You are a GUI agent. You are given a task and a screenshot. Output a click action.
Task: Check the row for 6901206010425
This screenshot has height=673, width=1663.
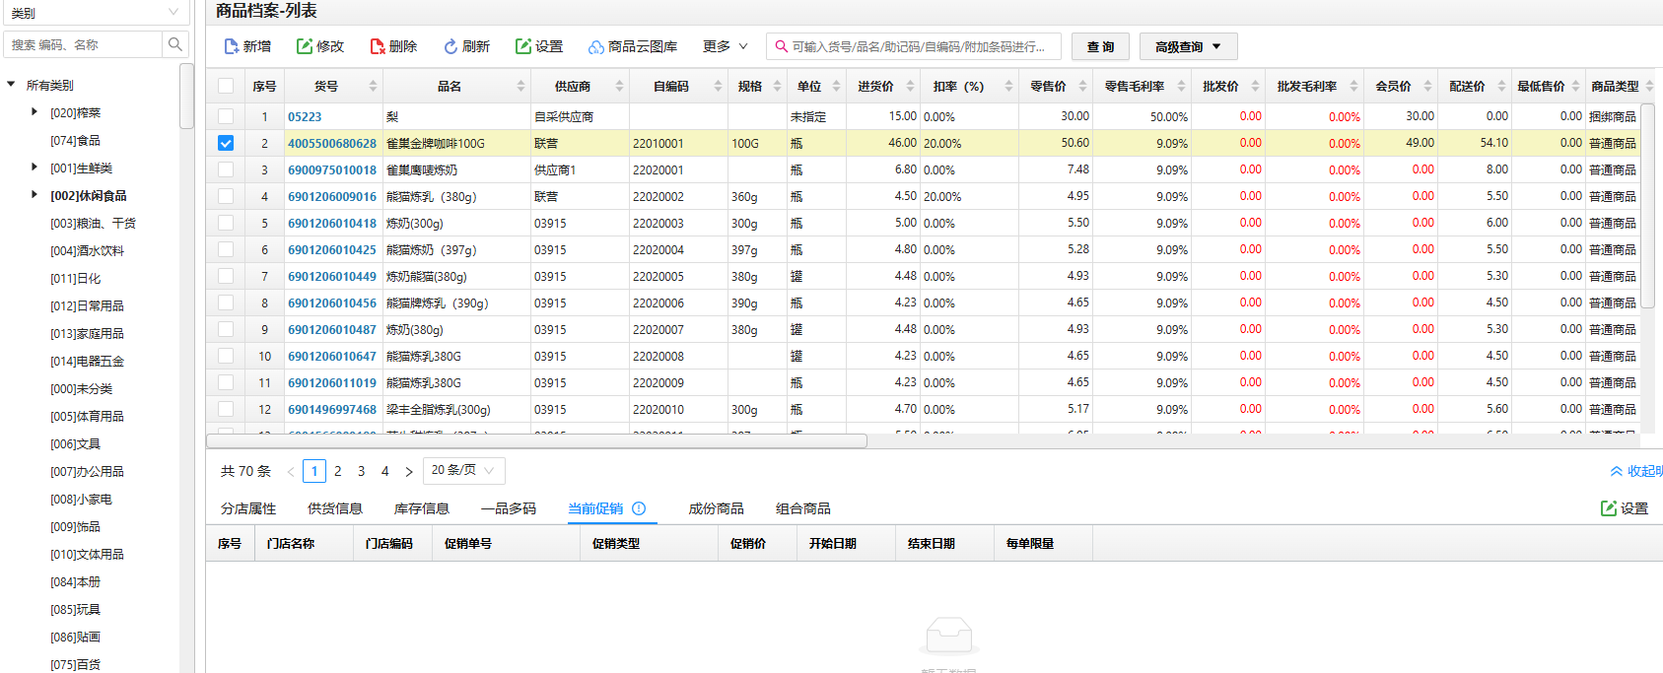226,249
